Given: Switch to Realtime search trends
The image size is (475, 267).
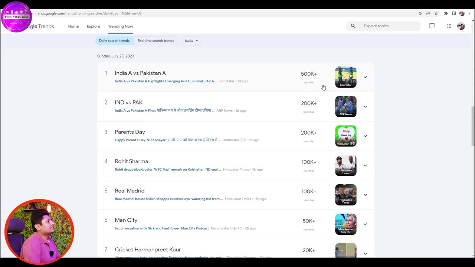Looking at the screenshot, I should pos(156,41).
